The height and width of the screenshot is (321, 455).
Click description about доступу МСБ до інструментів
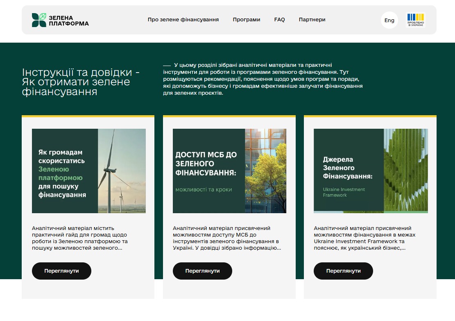click(x=227, y=238)
